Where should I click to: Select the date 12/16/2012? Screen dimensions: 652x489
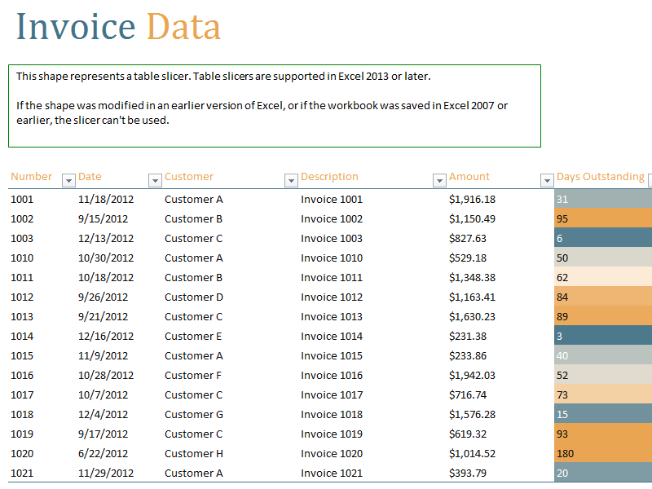pyautogui.click(x=106, y=337)
